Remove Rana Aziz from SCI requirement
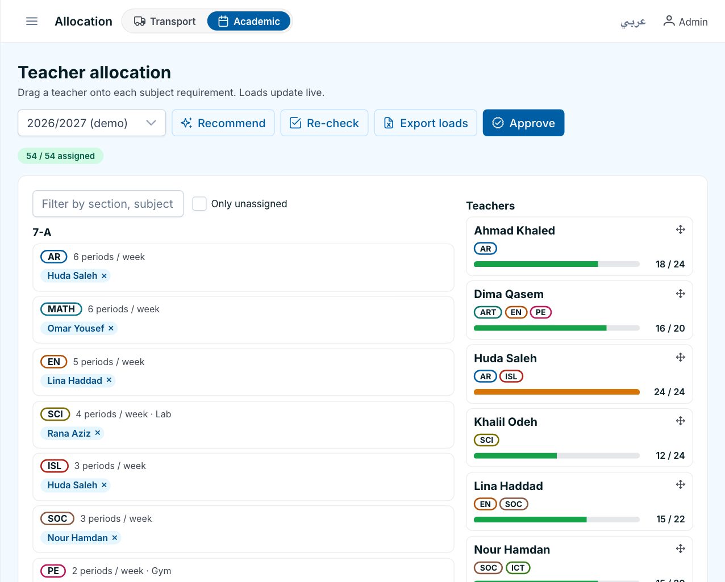The width and height of the screenshot is (725, 582). pos(98,433)
